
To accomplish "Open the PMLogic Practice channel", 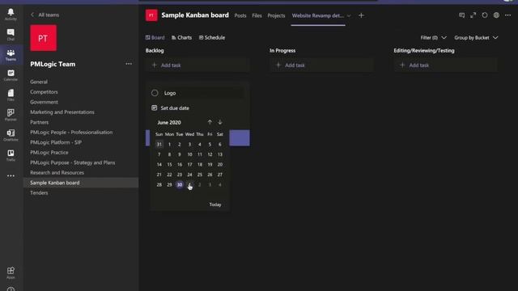I will pos(49,153).
